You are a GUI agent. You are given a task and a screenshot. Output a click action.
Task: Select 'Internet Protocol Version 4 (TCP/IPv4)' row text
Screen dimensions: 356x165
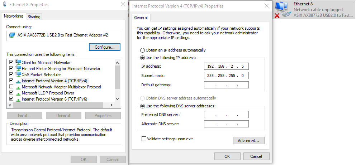[55, 81]
